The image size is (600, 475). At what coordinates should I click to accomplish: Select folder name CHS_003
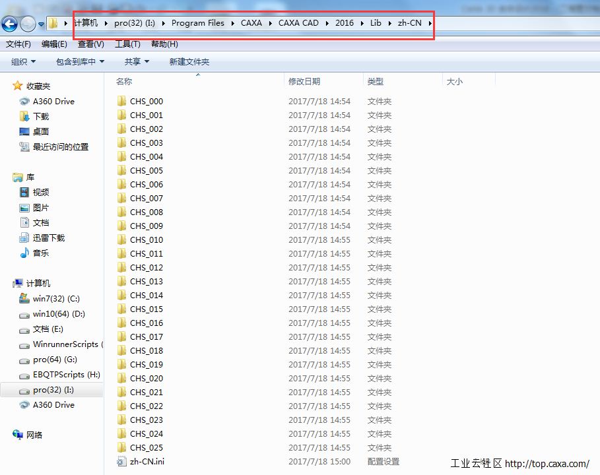(x=147, y=143)
